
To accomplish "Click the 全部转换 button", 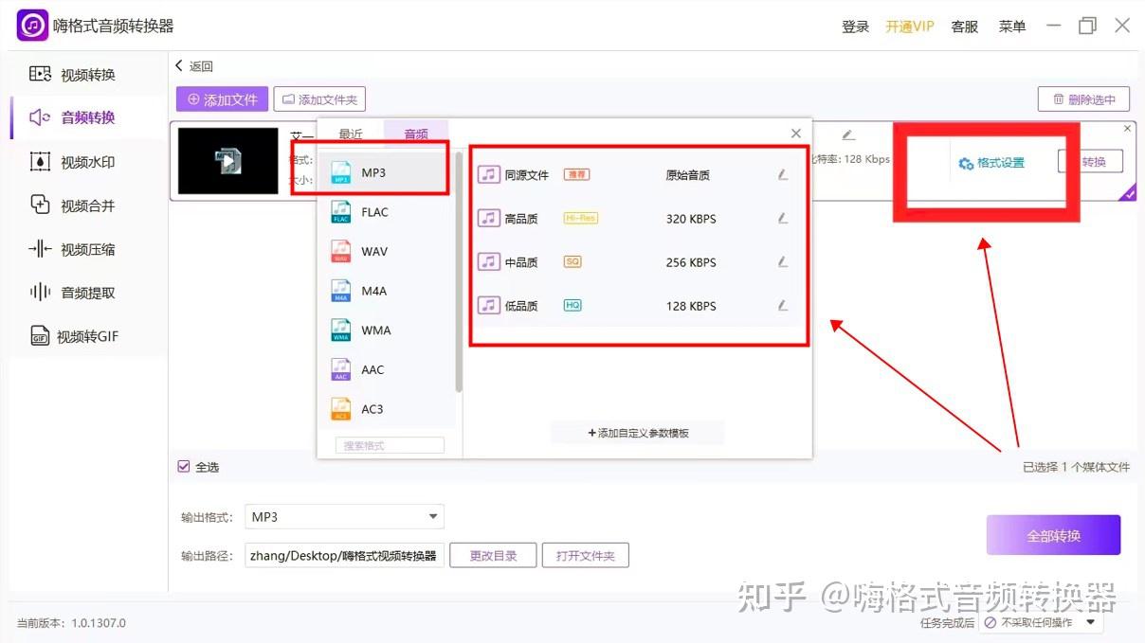I will 1054,535.
